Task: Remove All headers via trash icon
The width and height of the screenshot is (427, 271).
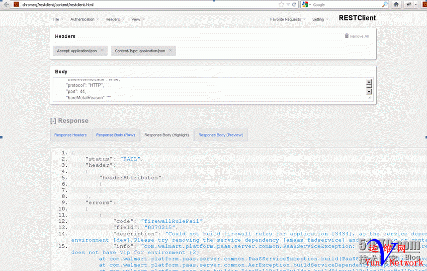Action: 357,36
